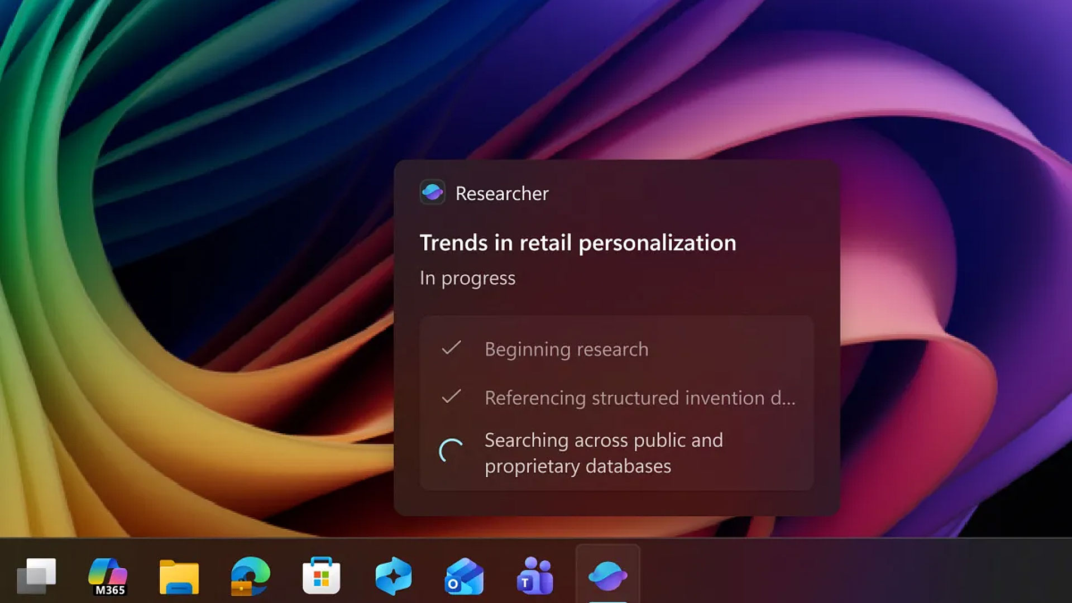Open the blue Copilot sparkle app
This screenshot has height=603, width=1072.
click(393, 576)
